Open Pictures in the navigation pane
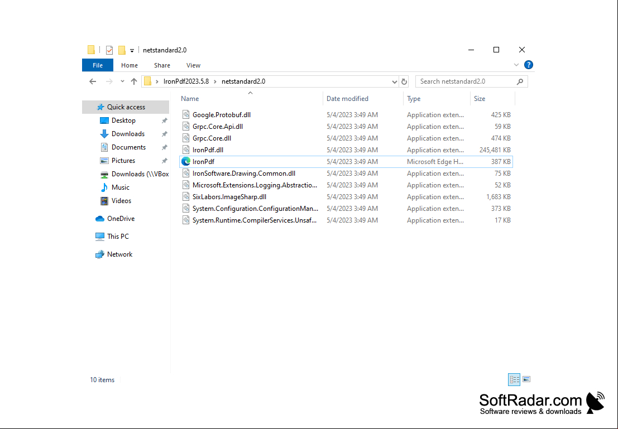Image resolution: width=618 pixels, height=429 pixels. pyautogui.click(x=123, y=161)
